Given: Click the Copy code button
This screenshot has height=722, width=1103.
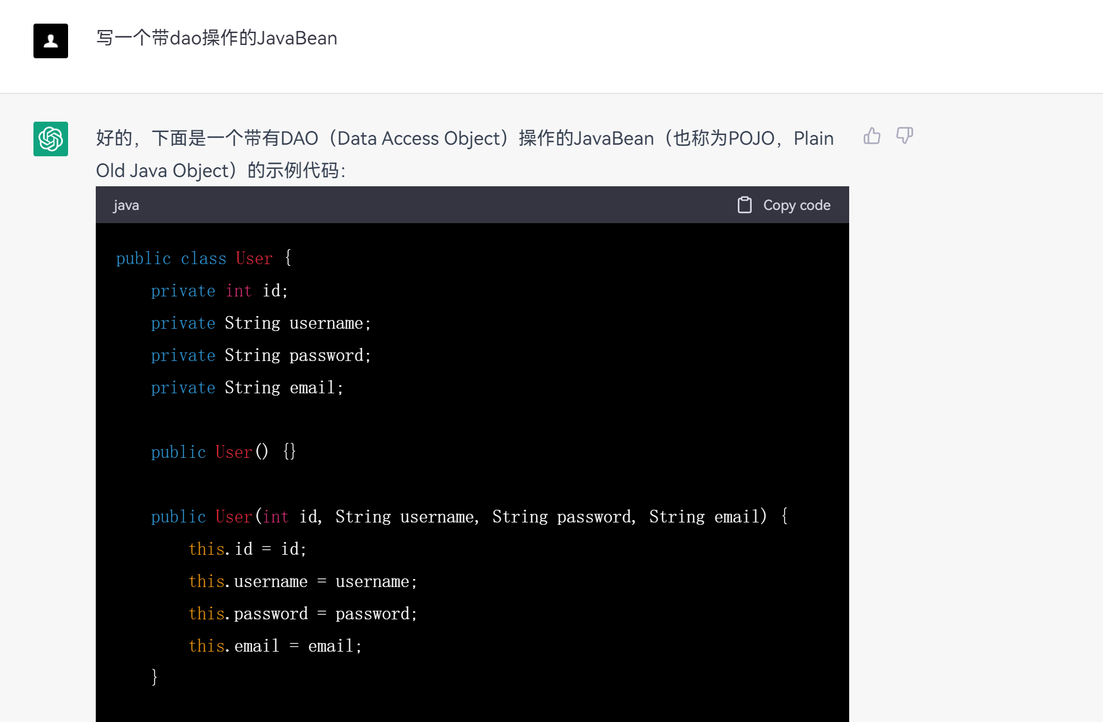Looking at the screenshot, I should click(x=783, y=205).
